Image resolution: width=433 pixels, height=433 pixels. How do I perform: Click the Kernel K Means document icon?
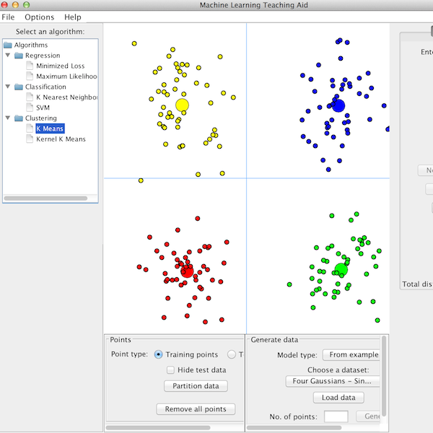[30, 139]
